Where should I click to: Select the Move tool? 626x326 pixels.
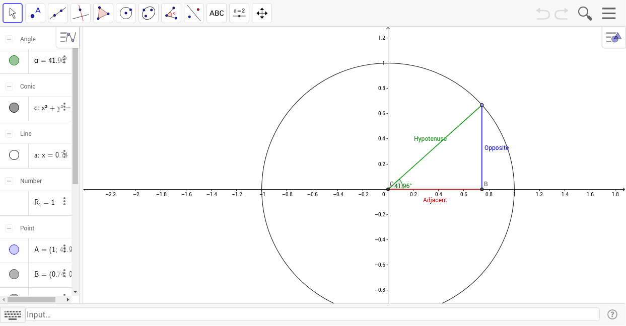[12, 13]
